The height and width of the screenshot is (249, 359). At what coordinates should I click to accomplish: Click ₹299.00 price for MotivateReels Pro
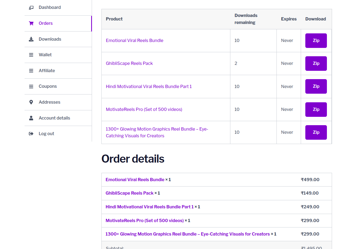click(x=310, y=220)
